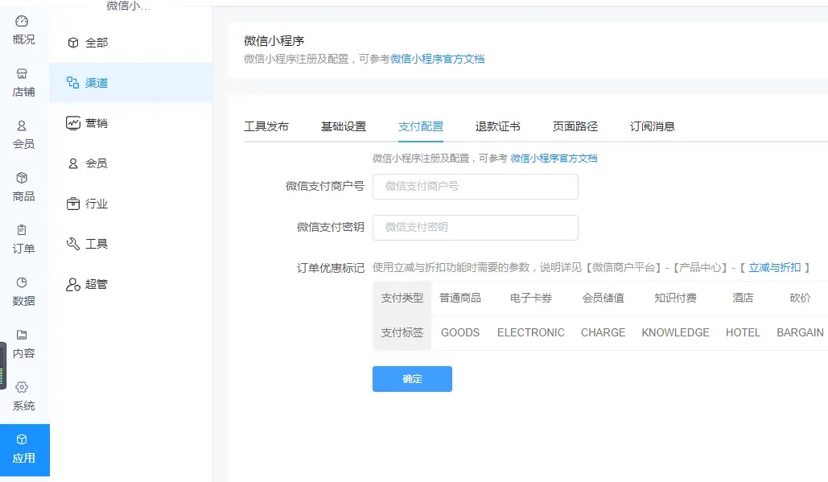Image resolution: width=828 pixels, height=482 pixels.
Task: Select the 全部 menu label
Action: coord(97,43)
